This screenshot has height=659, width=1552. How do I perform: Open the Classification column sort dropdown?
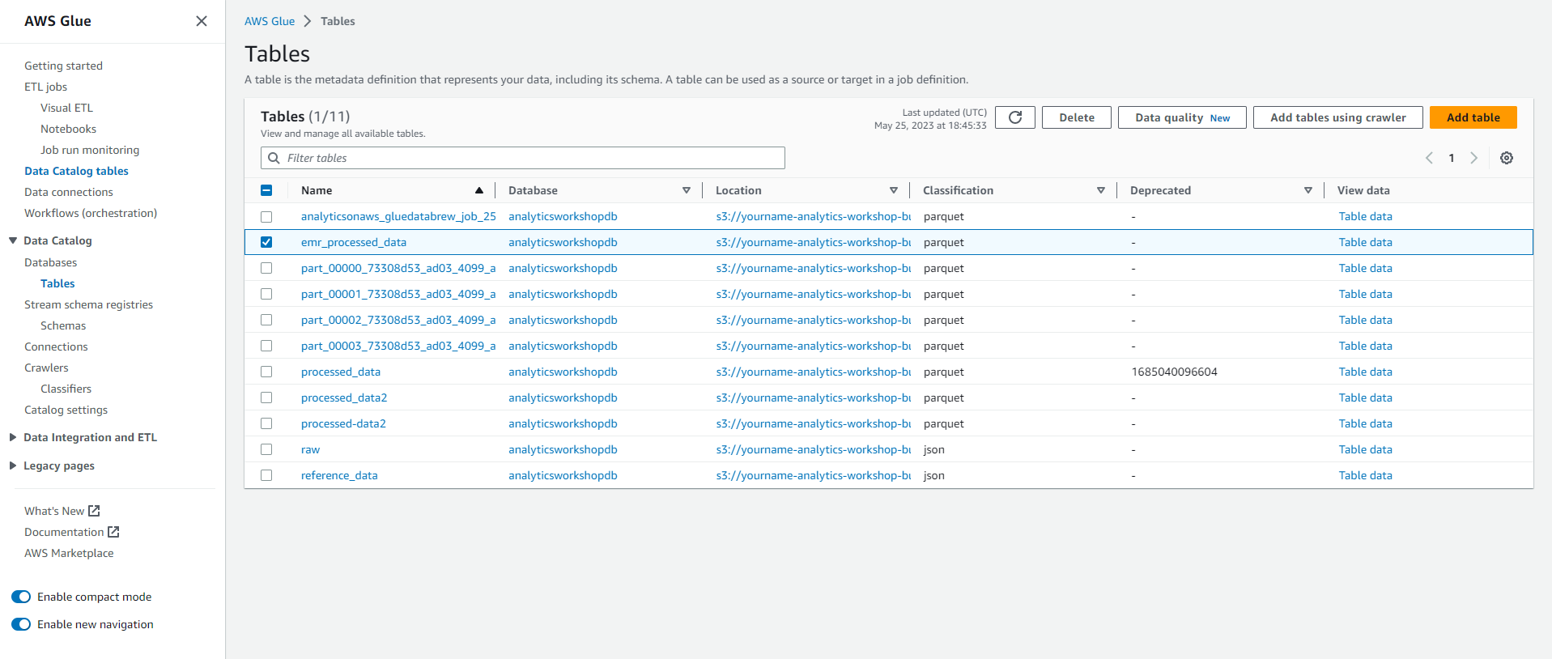pos(1101,190)
